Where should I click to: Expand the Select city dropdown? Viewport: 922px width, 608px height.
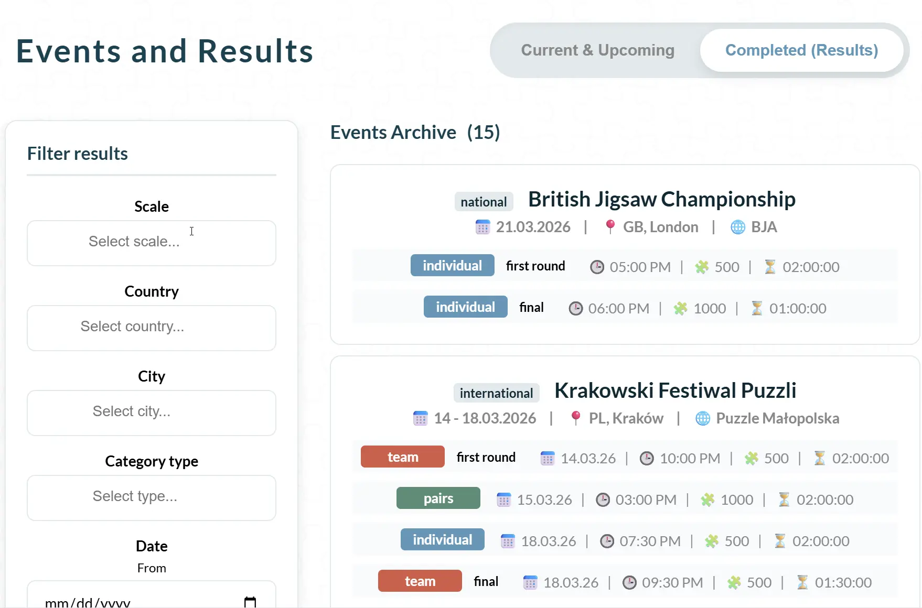(x=152, y=412)
